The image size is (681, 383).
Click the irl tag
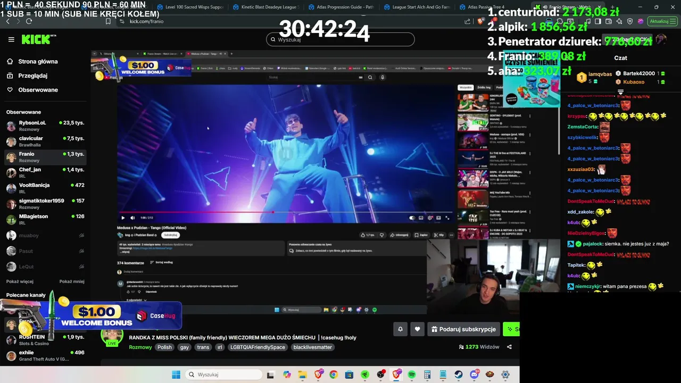219,347
